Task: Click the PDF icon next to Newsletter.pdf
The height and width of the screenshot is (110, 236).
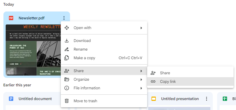Action: coord(11,18)
